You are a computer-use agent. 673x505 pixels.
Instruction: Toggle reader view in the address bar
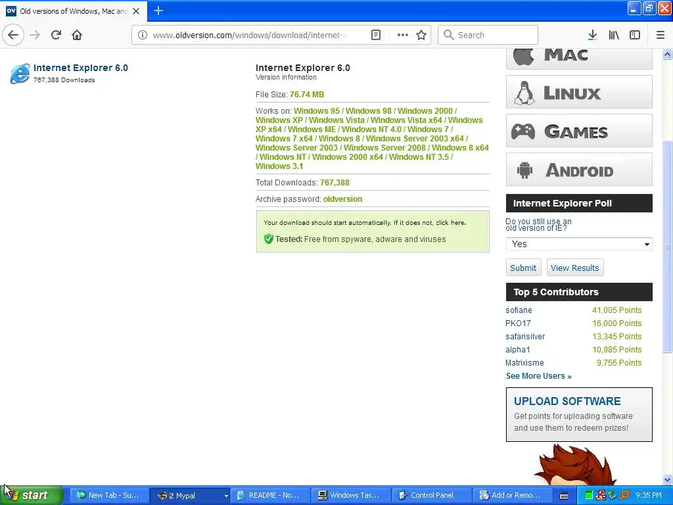coord(375,35)
